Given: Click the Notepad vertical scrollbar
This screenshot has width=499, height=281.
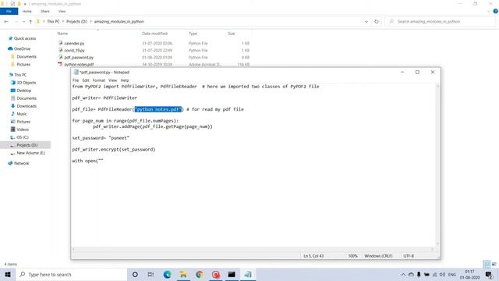Looking at the screenshot, I should pyautogui.click(x=438, y=165).
